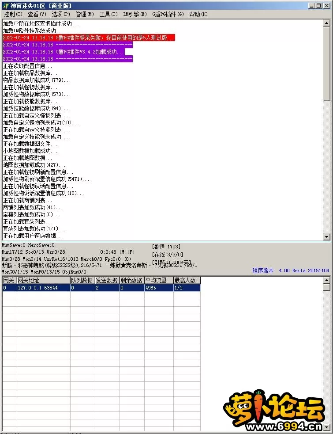Click the HumSave:0 HeroSave:0 status text
This screenshot has height=434, width=333.
pyautogui.click(x=28, y=245)
